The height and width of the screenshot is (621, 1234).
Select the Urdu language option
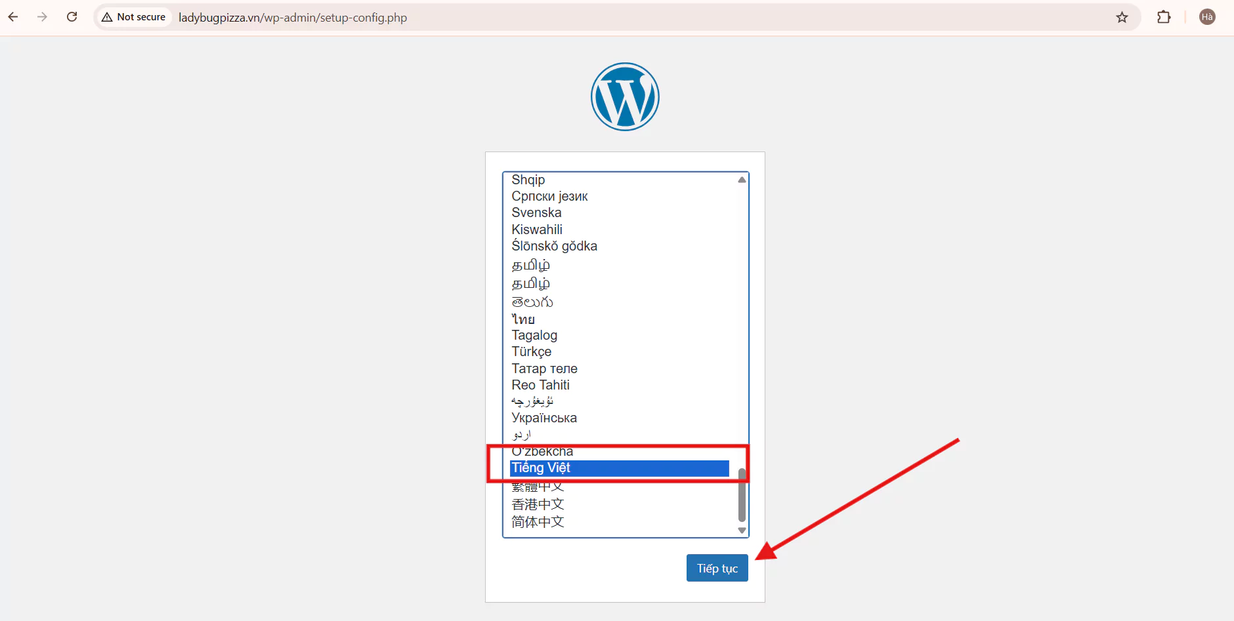point(620,434)
